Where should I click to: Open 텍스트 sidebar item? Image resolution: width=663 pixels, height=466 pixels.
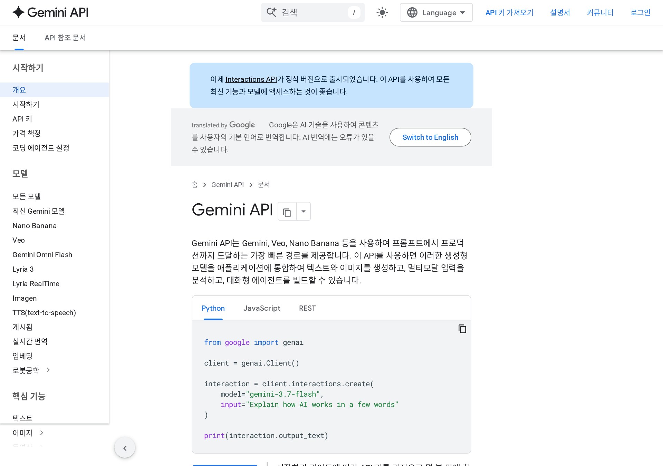(x=22, y=418)
